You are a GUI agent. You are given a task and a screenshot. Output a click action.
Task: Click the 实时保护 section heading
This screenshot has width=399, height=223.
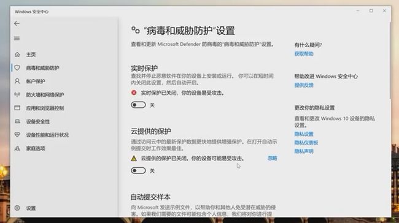(x=144, y=68)
